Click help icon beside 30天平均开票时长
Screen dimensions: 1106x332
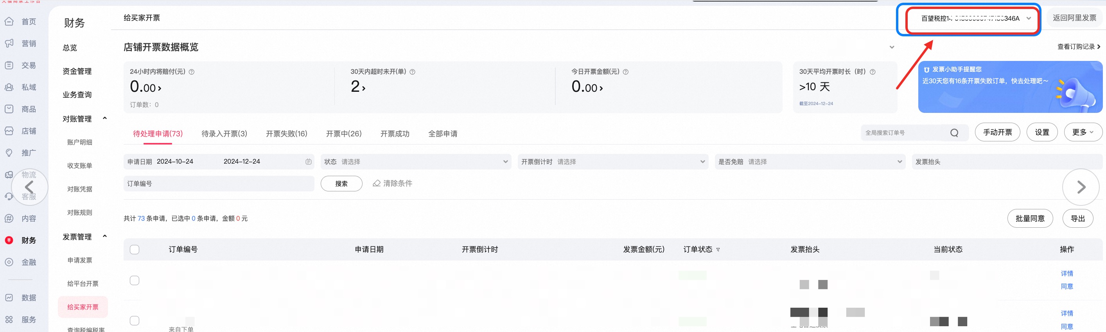(x=873, y=72)
